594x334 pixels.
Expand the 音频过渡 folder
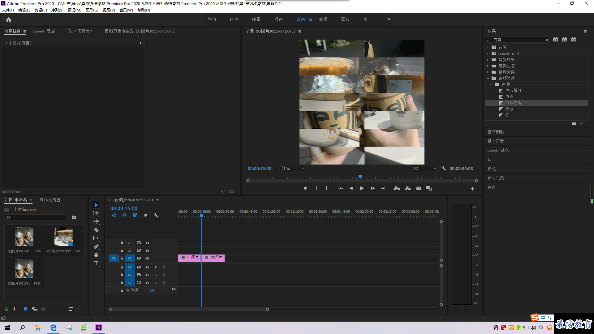pos(488,66)
